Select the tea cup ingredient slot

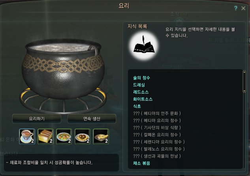click(27, 136)
